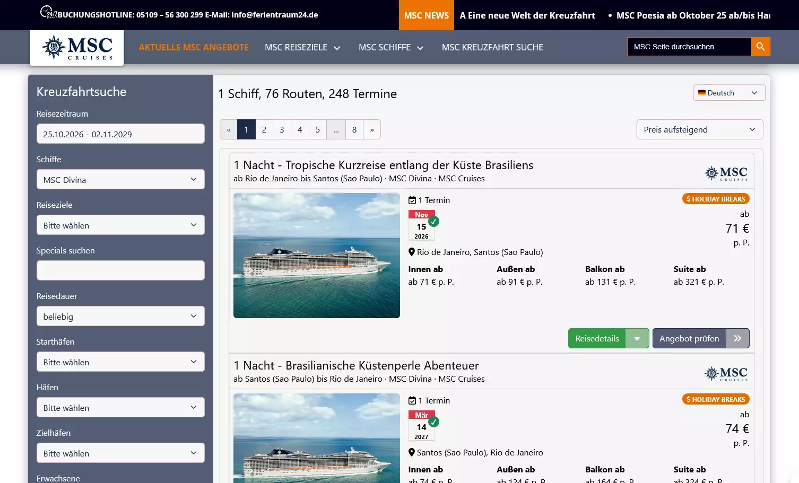The height and width of the screenshot is (483, 799).
Task: Open the Zielhäfen dropdown
Action: tap(120, 453)
